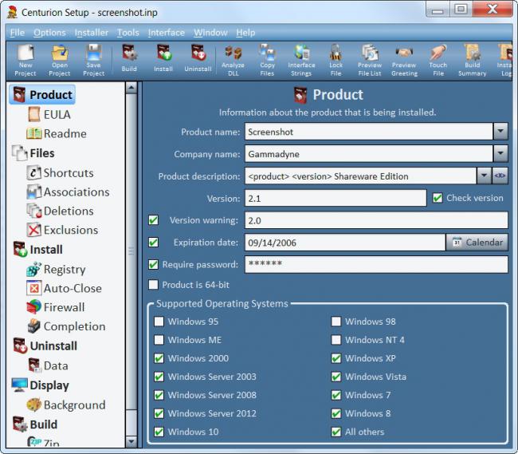This screenshot has width=518, height=454.
Task: Open the Product description dropdown arrow
Action: [484, 176]
